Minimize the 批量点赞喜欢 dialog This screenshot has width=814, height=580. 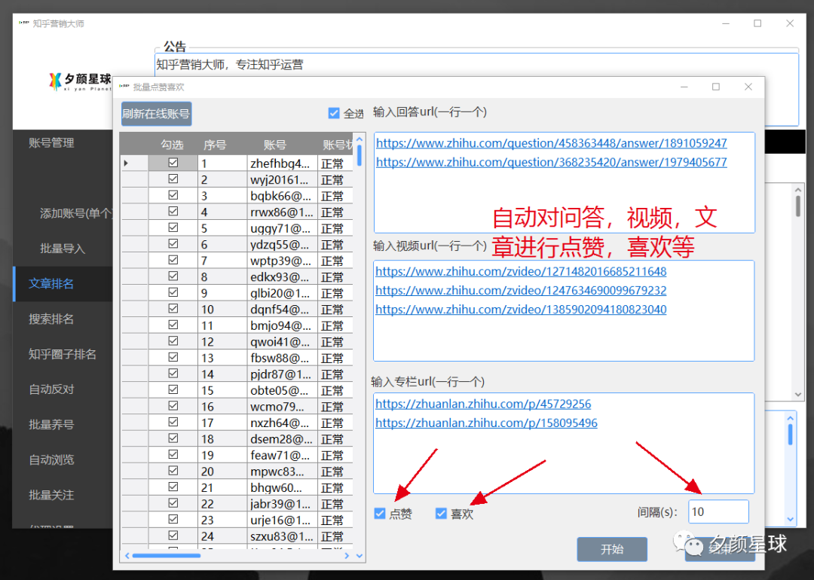click(x=684, y=87)
